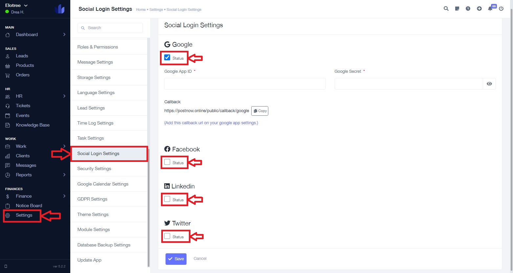Viewport: 513px width, 273px height.
Task: Click the Settings gear icon in sidebar
Action: tap(8, 215)
